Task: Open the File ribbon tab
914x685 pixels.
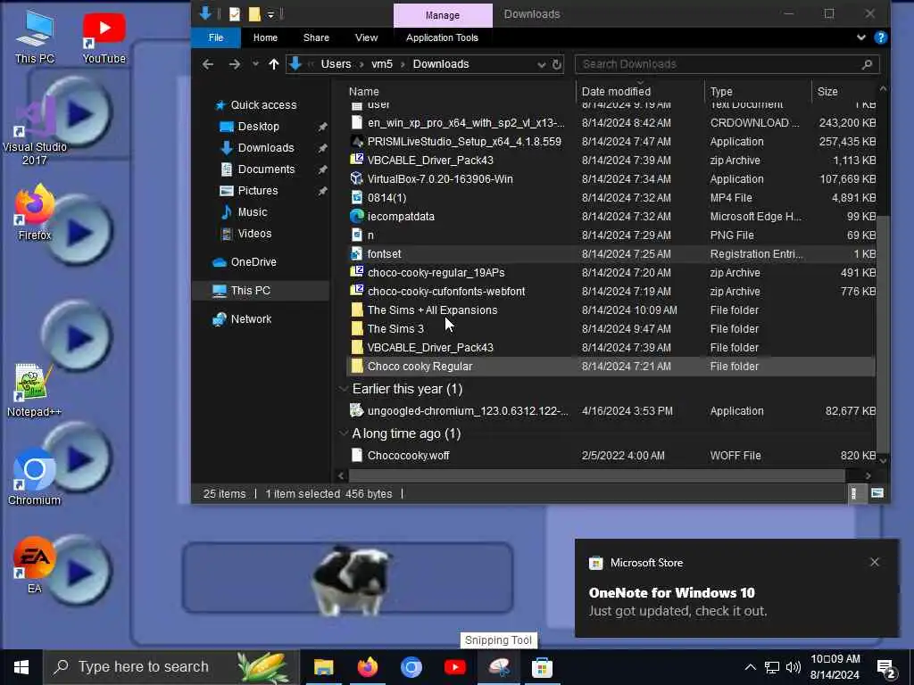Action: click(216, 37)
